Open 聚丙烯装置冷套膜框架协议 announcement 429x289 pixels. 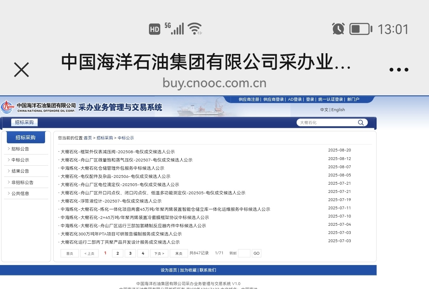pyautogui.click(x=135, y=218)
